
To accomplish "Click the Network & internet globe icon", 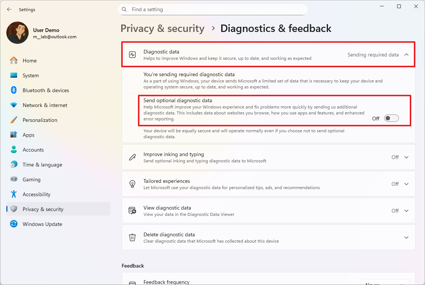I will 13,105.
